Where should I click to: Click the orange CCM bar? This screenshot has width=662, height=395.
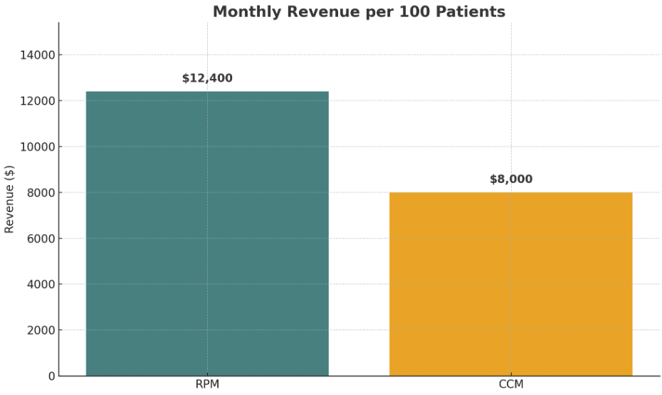511,284
